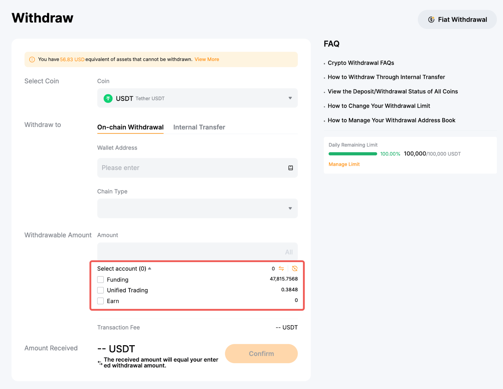Open the wallet address book icon
Screen dimensions: 503x389
pos(290,168)
